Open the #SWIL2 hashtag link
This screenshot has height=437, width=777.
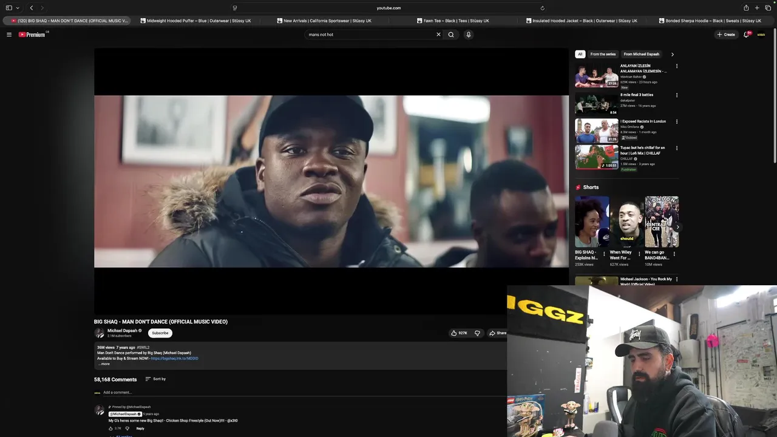pos(143,348)
